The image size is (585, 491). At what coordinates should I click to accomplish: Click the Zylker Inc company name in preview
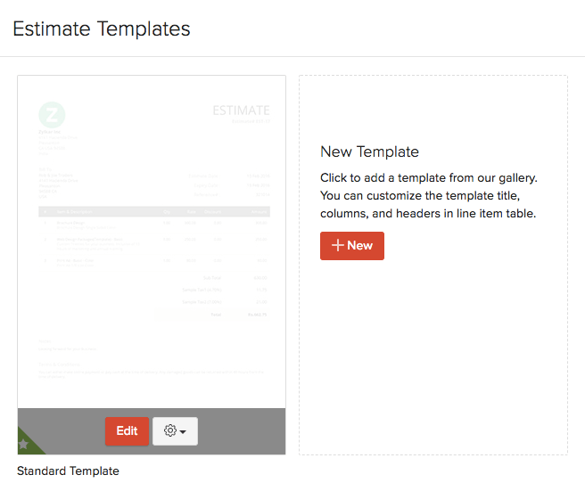[52, 132]
